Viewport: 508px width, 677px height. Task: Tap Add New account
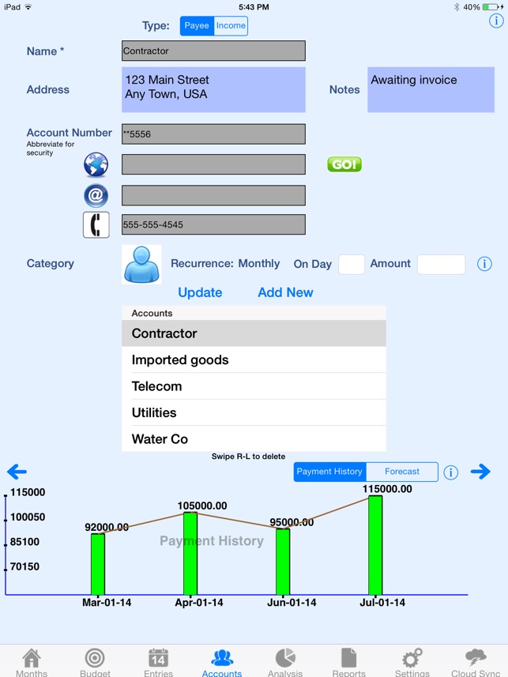pos(285,292)
